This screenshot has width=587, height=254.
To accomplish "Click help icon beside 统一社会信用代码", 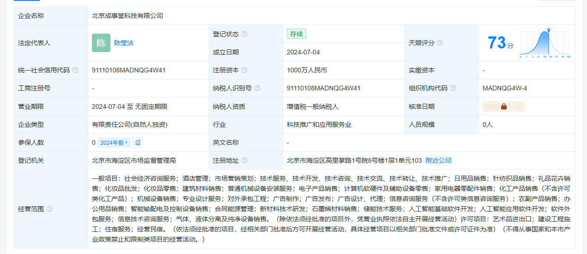I will click(x=75, y=70).
